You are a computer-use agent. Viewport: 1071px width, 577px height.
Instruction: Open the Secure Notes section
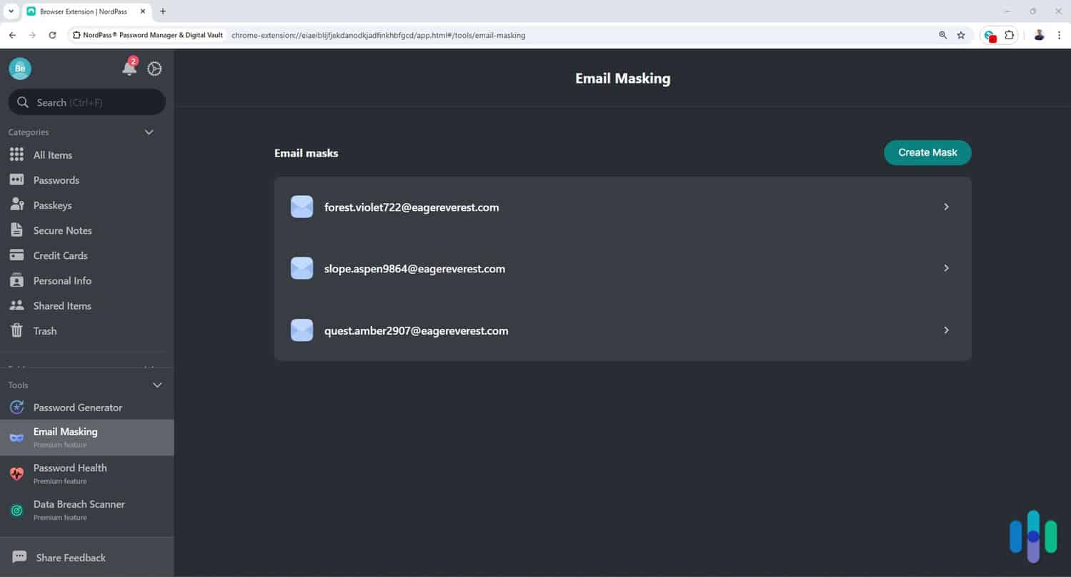(62, 230)
